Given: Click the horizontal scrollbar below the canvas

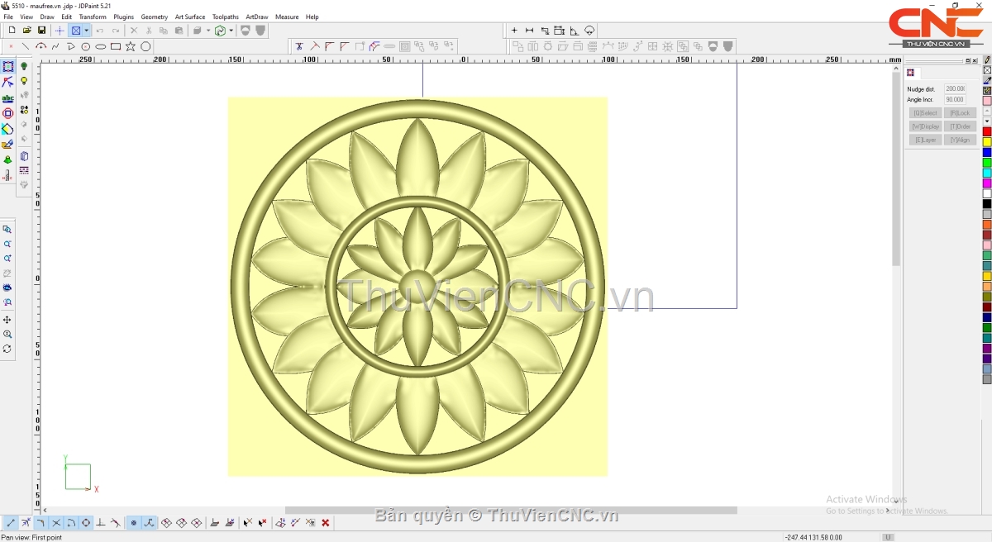Looking at the screenshot, I should [x=511, y=511].
